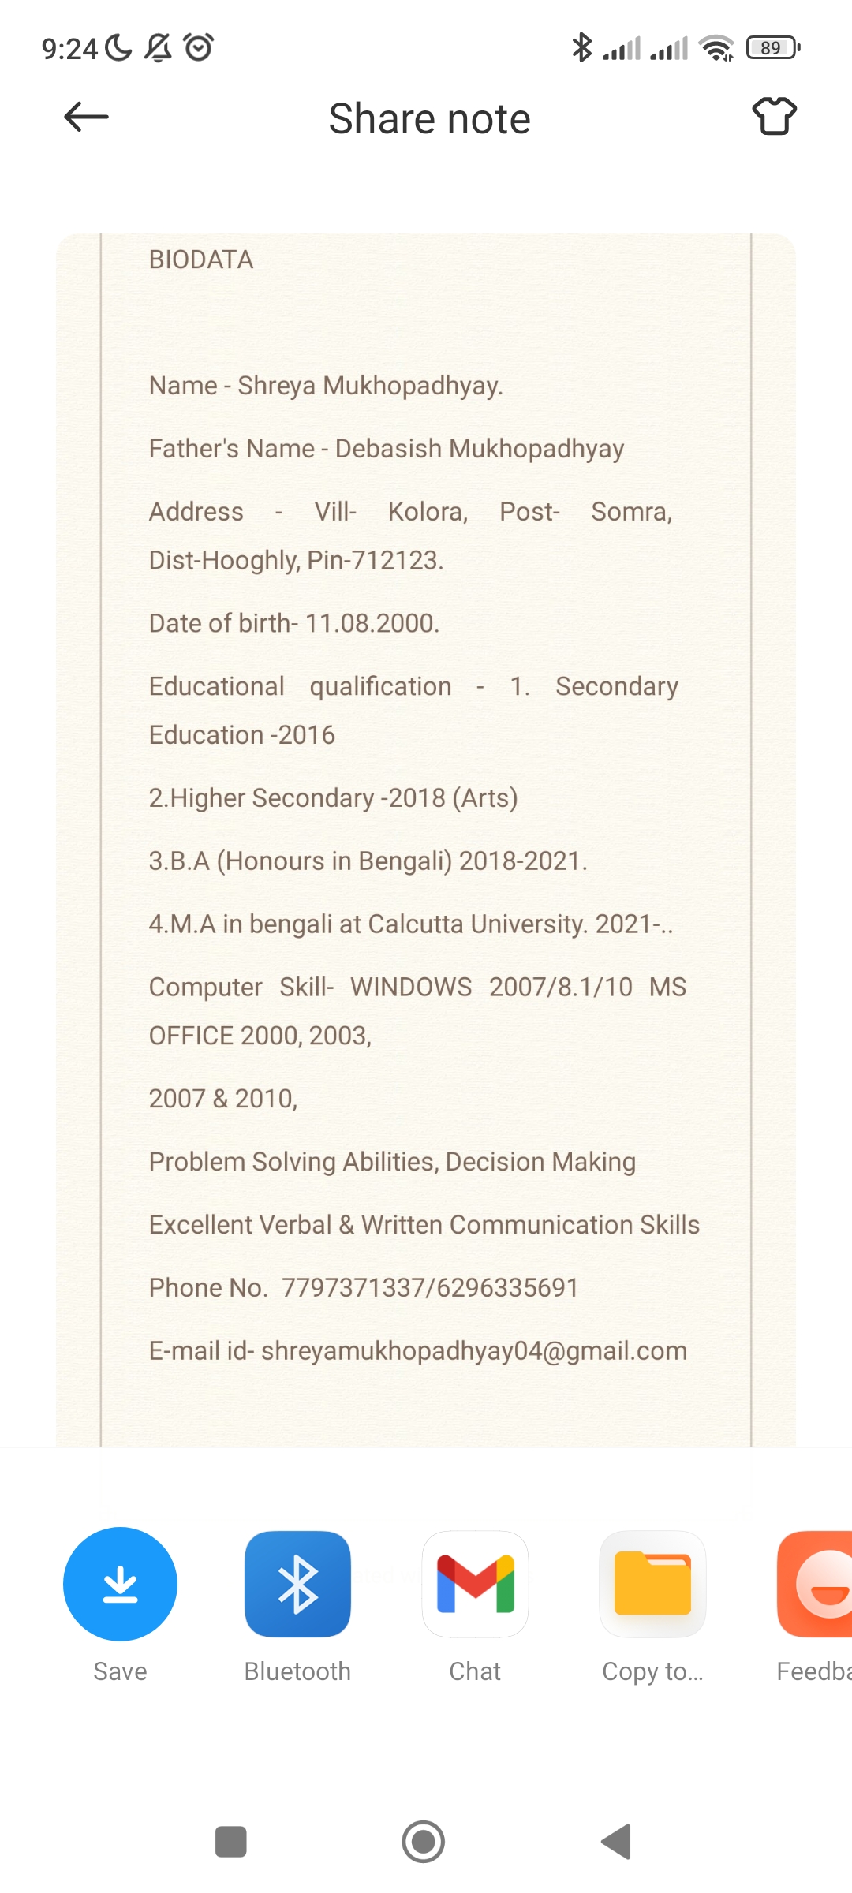Tap the BIODATA heading in the note
Image resolution: width=852 pixels, height=1893 pixels.
tap(201, 259)
